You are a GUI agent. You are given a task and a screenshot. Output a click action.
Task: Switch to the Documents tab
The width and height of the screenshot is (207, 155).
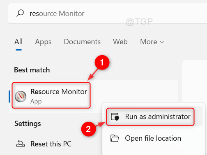[82, 42]
